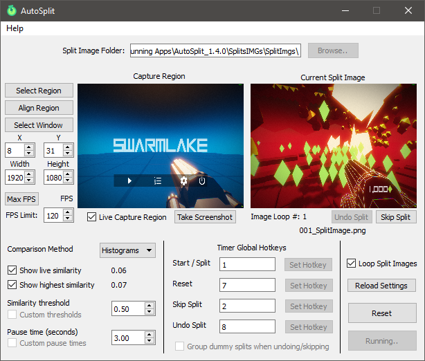Click the gear icon in captured game menu
The height and width of the screenshot is (361, 425).
tap(183, 180)
